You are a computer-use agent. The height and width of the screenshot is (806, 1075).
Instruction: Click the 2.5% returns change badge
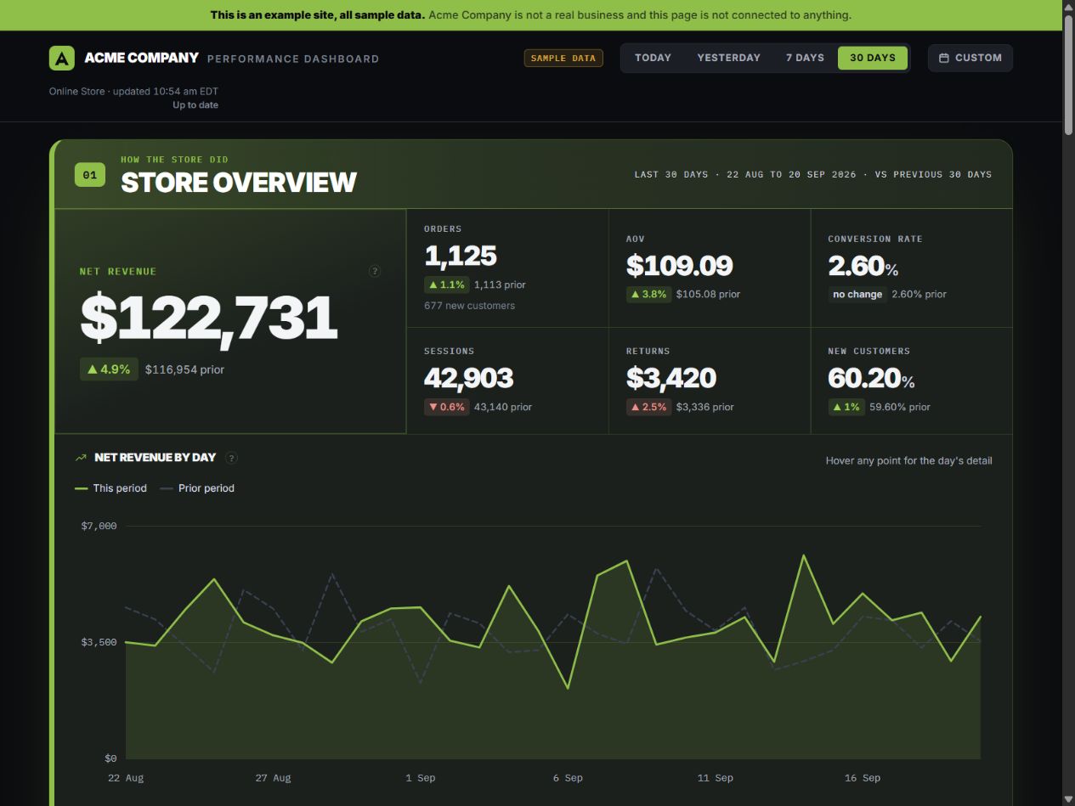648,407
